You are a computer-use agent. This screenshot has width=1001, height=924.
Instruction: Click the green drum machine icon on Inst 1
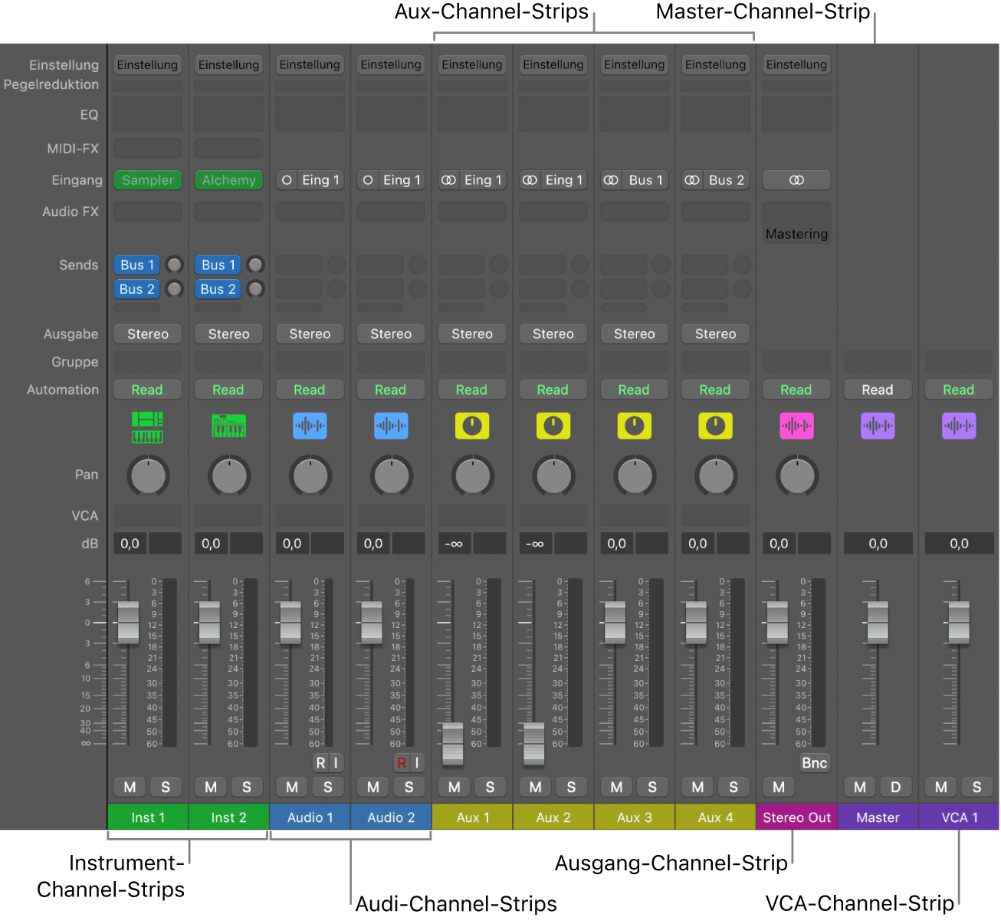[x=147, y=426]
